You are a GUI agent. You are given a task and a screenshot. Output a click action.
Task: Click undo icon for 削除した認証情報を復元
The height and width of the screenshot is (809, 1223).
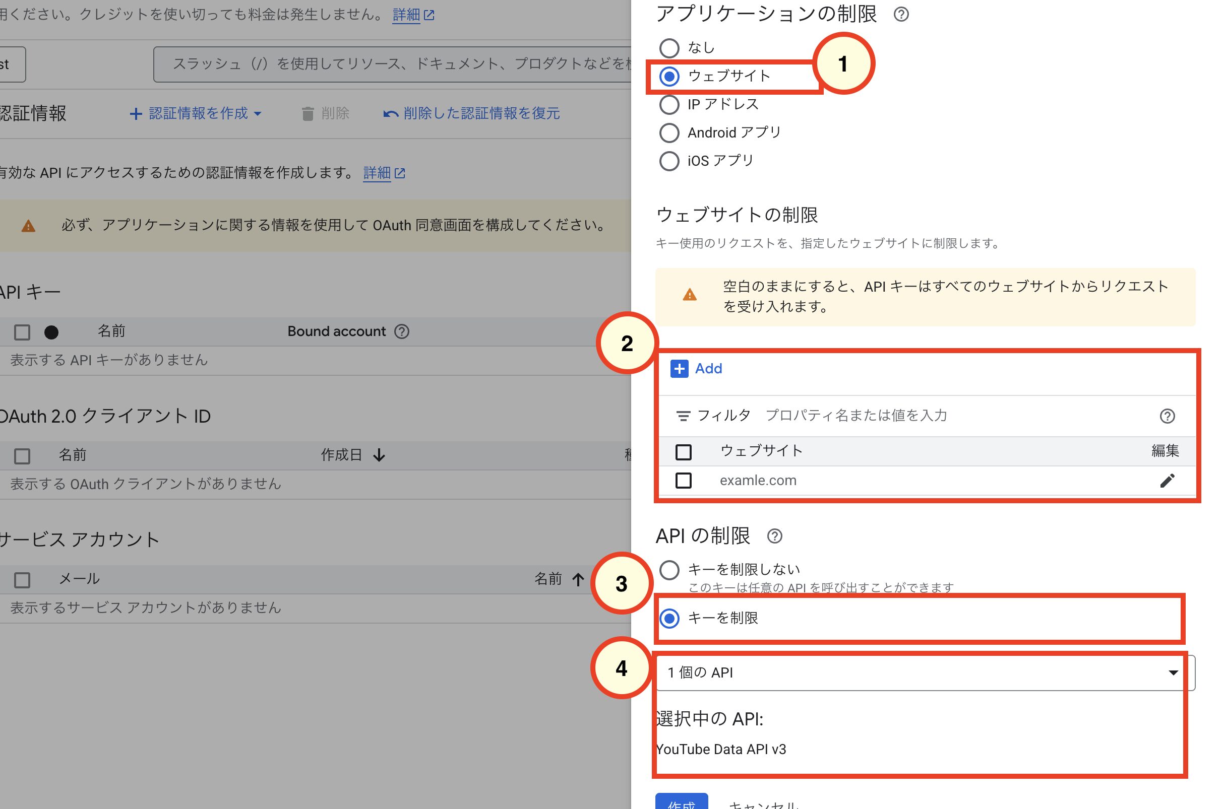pos(390,113)
